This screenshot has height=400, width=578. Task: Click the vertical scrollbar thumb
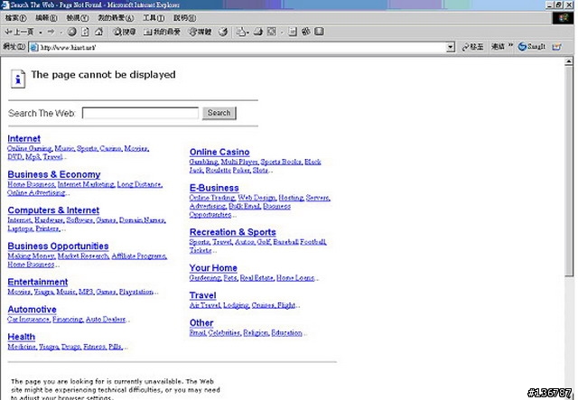tap(569, 171)
